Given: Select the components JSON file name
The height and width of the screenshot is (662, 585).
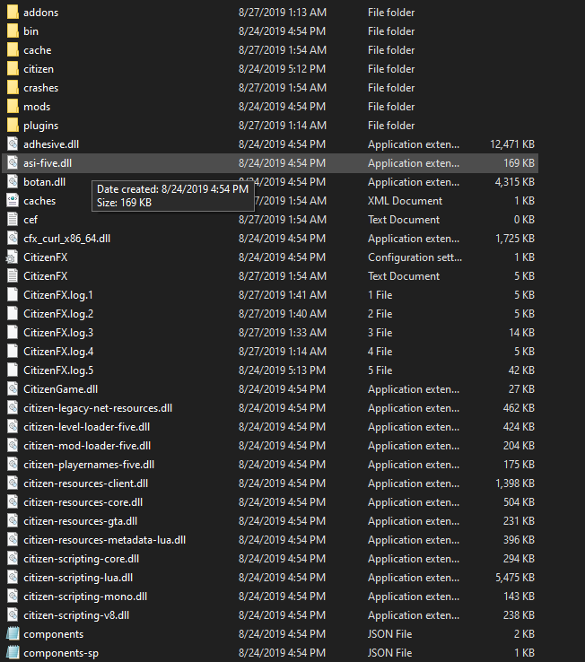Looking at the screenshot, I should pos(53,634).
